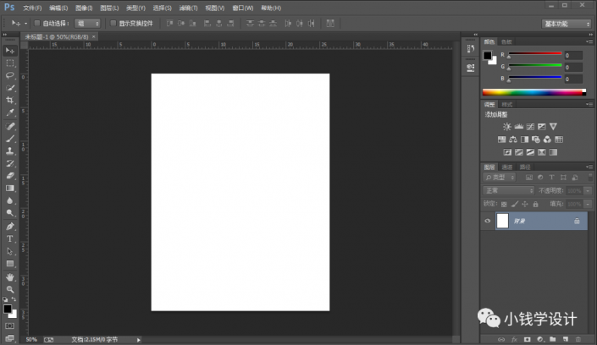Switch to the 通道 panel tab
The image size is (597, 345).
pyautogui.click(x=507, y=167)
